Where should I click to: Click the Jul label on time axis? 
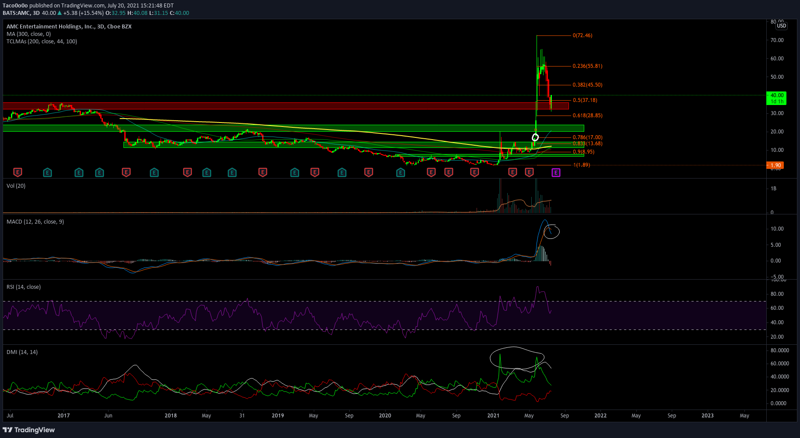[10, 416]
